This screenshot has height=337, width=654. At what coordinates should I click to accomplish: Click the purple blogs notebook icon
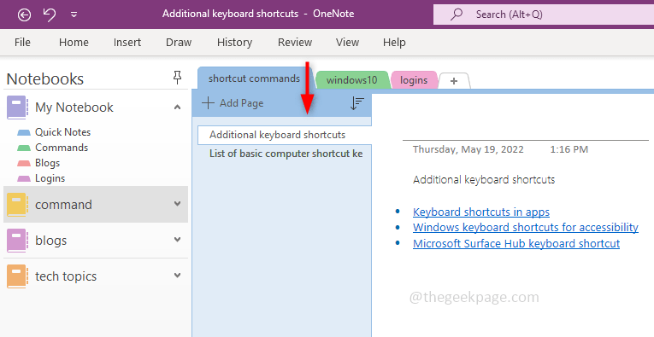tap(17, 240)
